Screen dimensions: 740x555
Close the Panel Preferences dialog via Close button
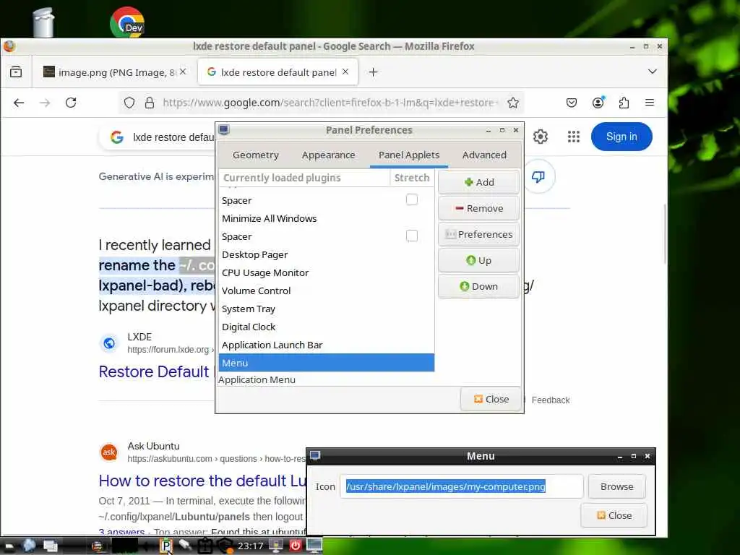[x=491, y=399]
